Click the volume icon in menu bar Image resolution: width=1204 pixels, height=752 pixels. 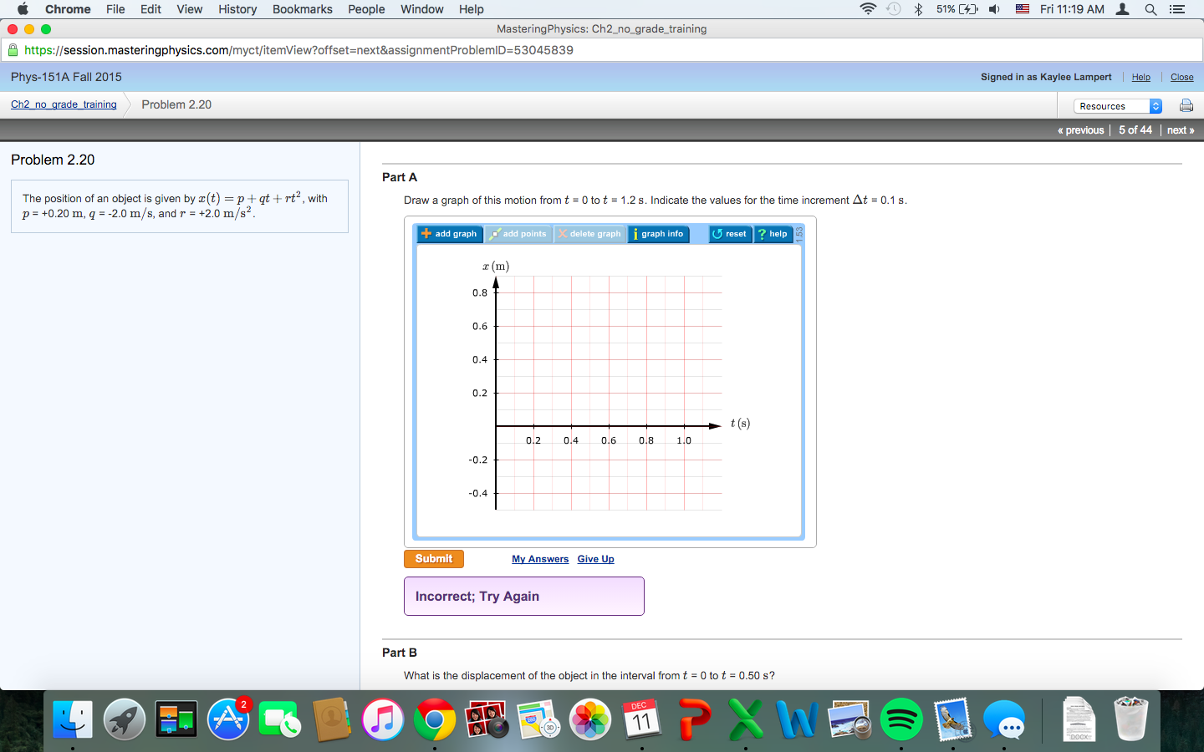(x=994, y=9)
